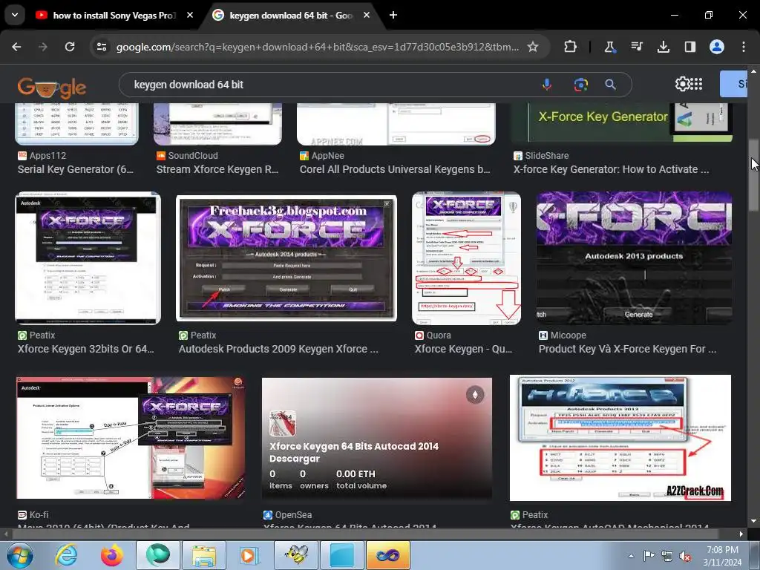This screenshot has height=570, width=760.
Task: Open the Chrome profile avatar
Action: point(716,47)
